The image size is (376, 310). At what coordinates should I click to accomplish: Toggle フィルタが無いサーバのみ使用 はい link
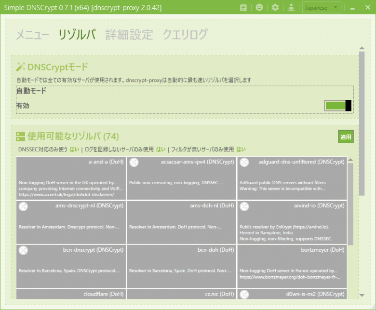[x=241, y=149]
